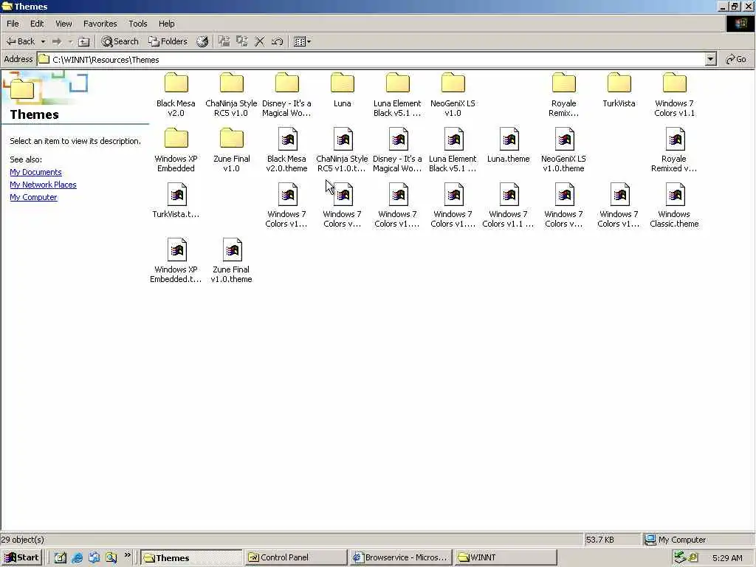Click the Start button
The height and width of the screenshot is (567, 756).
(x=21, y=557)
